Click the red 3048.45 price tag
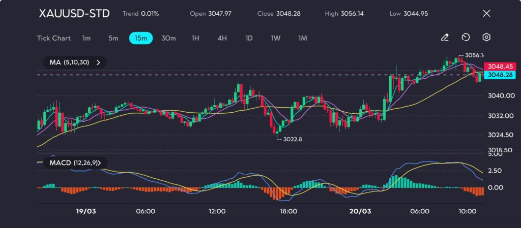The image size is (521, 228). click(499, 67)
